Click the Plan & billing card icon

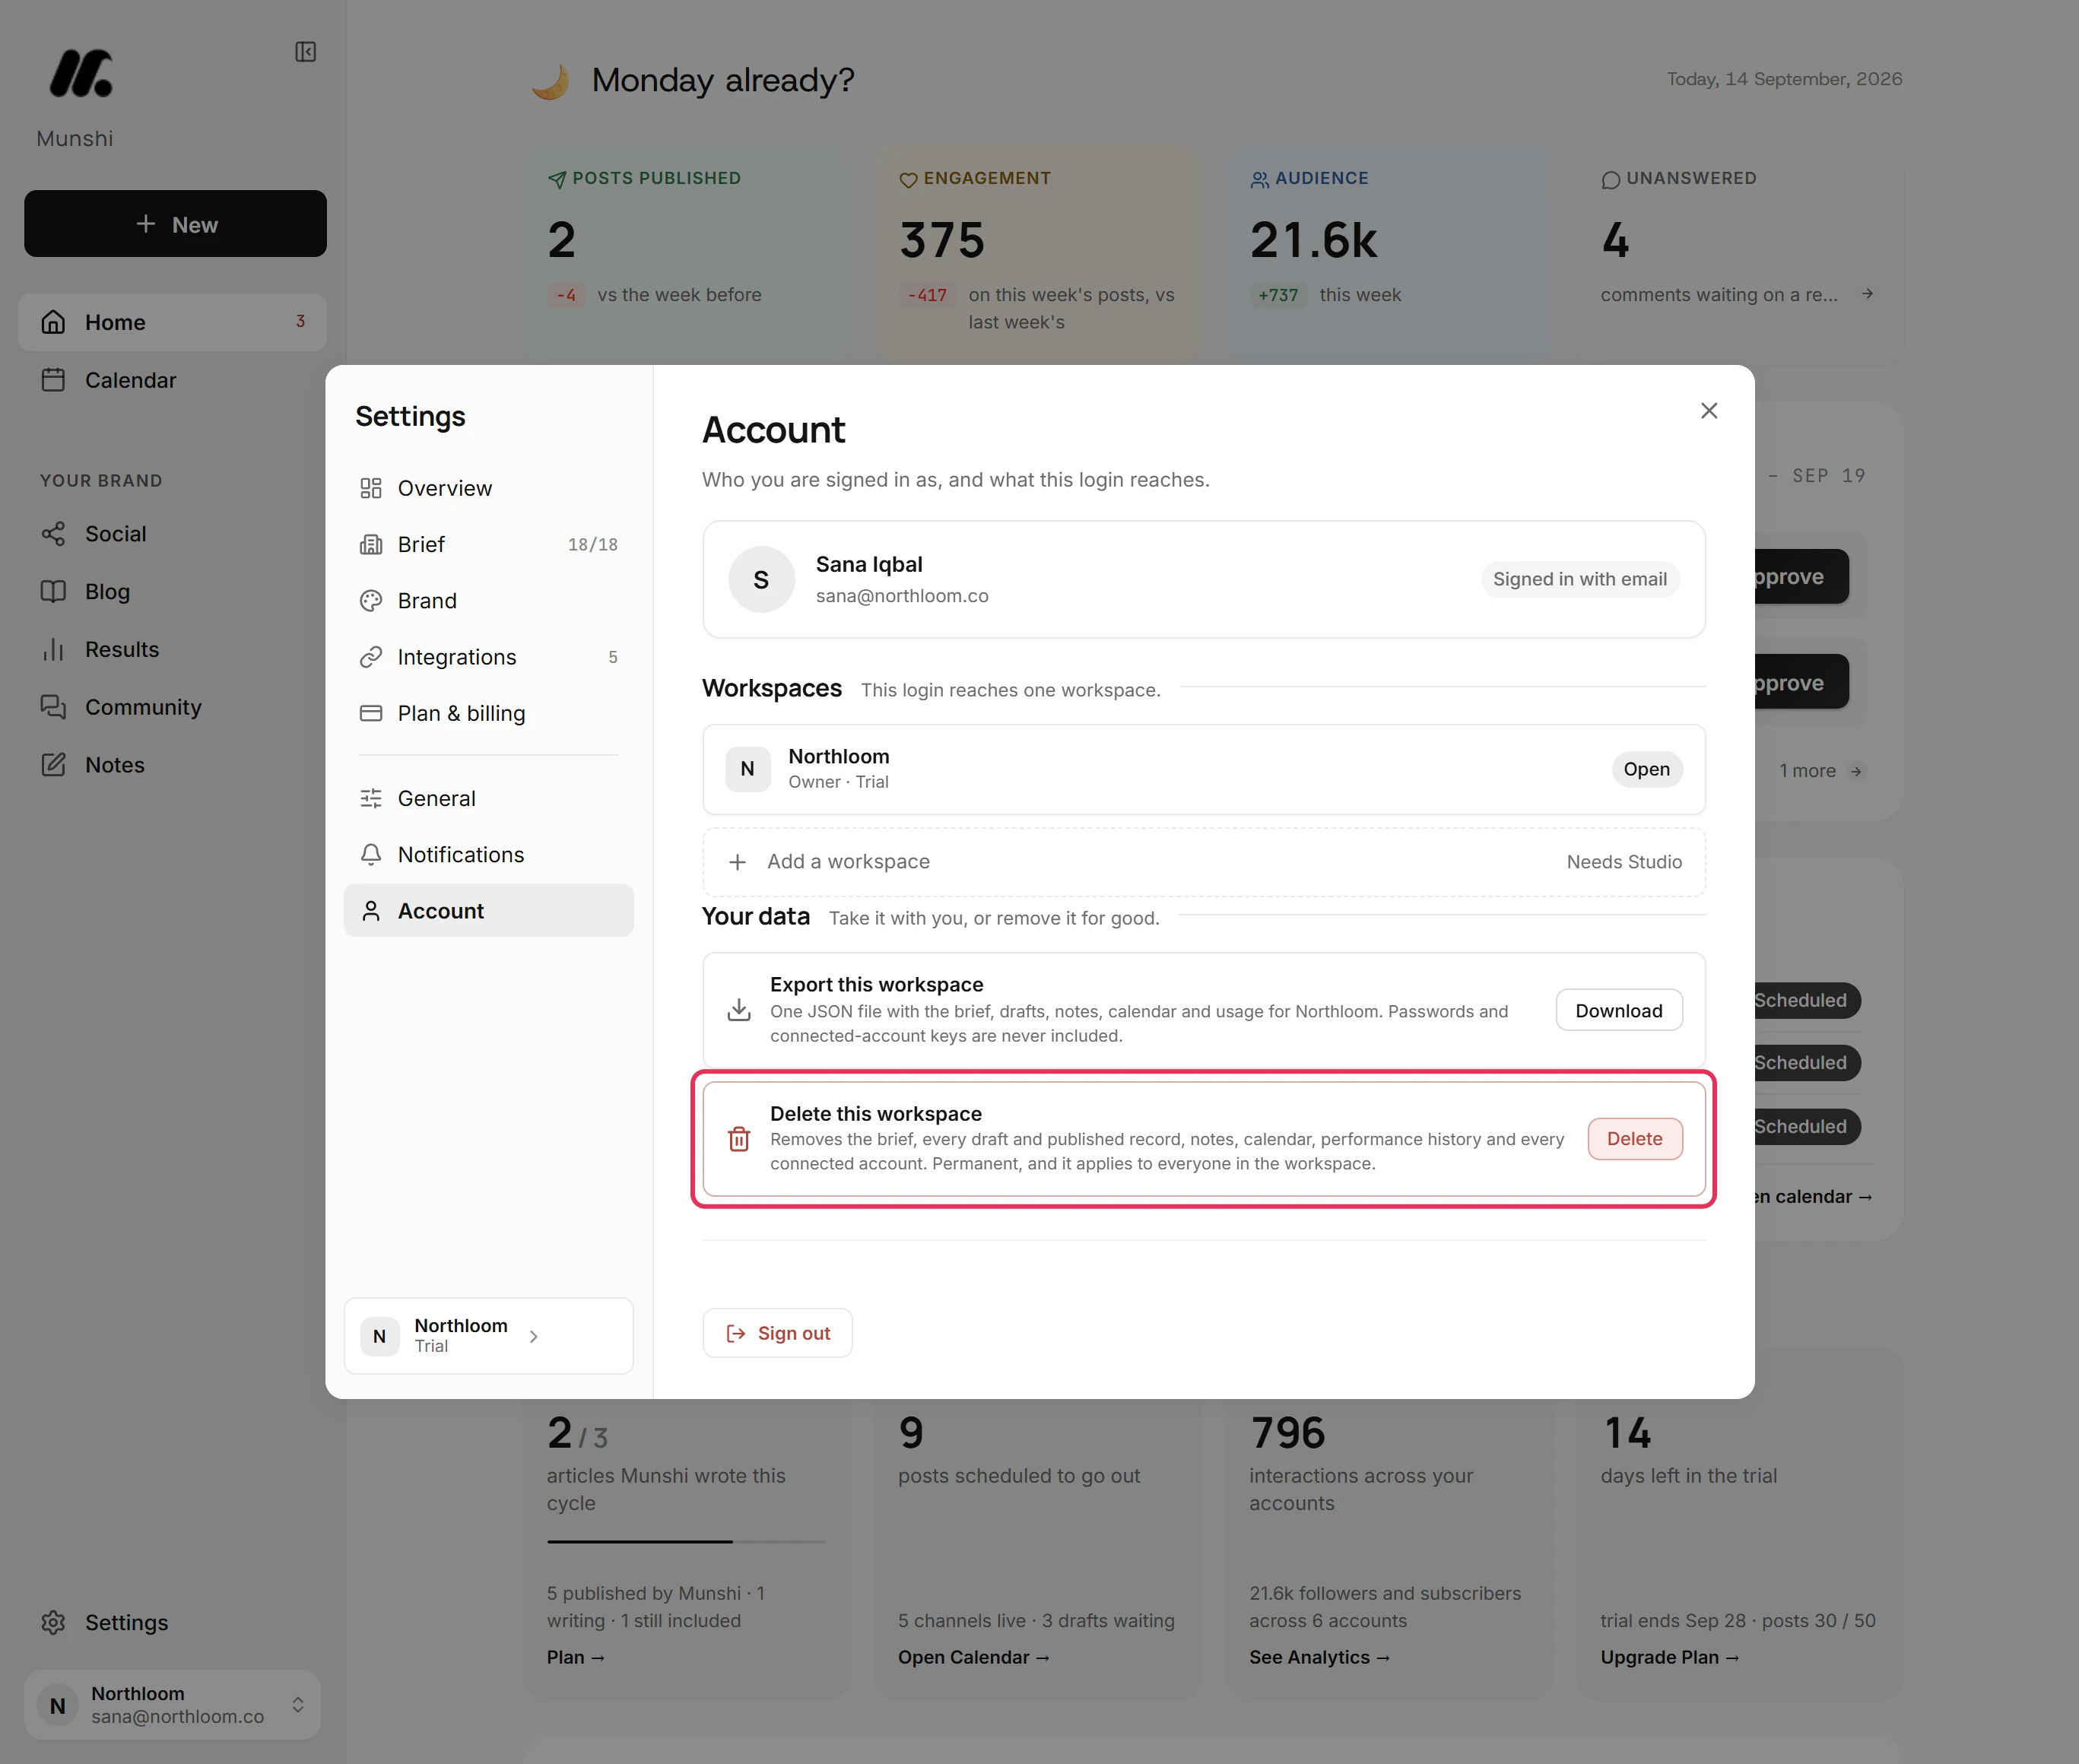click(371, 713)
